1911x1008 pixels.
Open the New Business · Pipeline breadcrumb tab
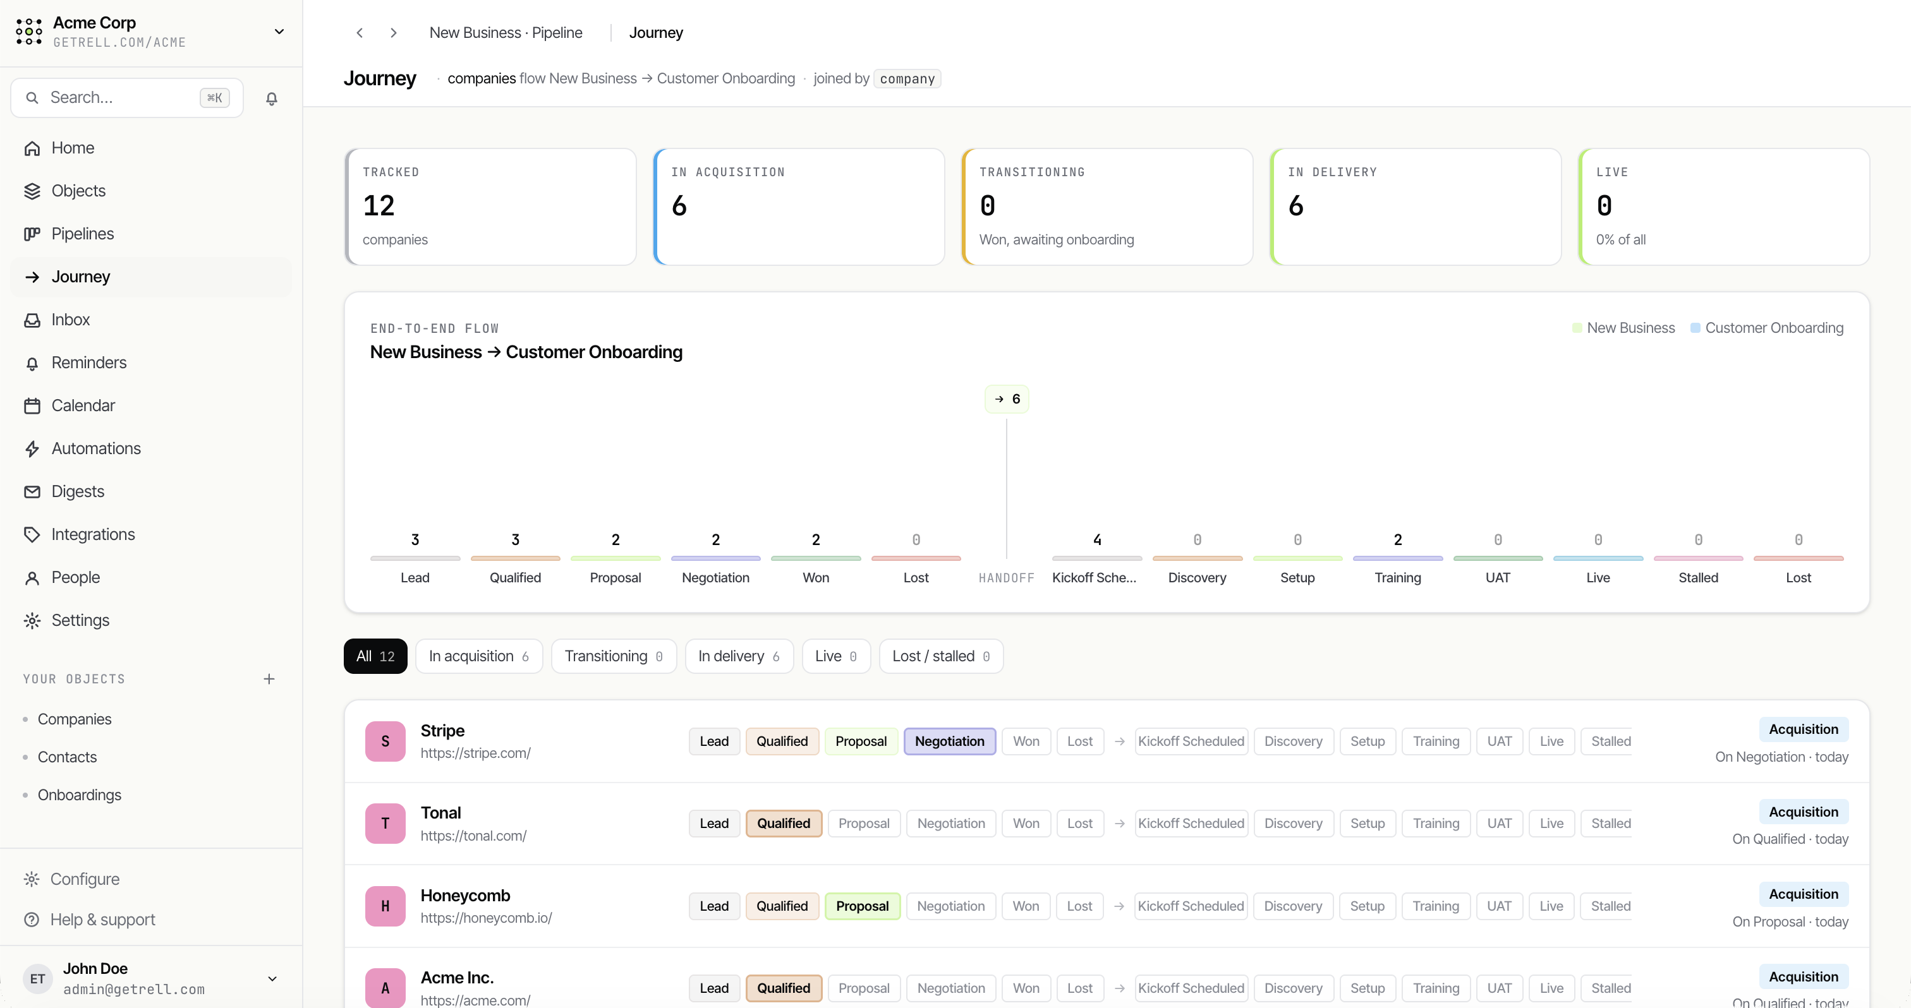506,33
